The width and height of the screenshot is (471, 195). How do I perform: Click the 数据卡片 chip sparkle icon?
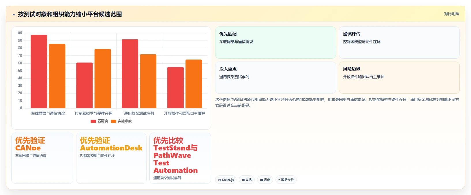279,180
